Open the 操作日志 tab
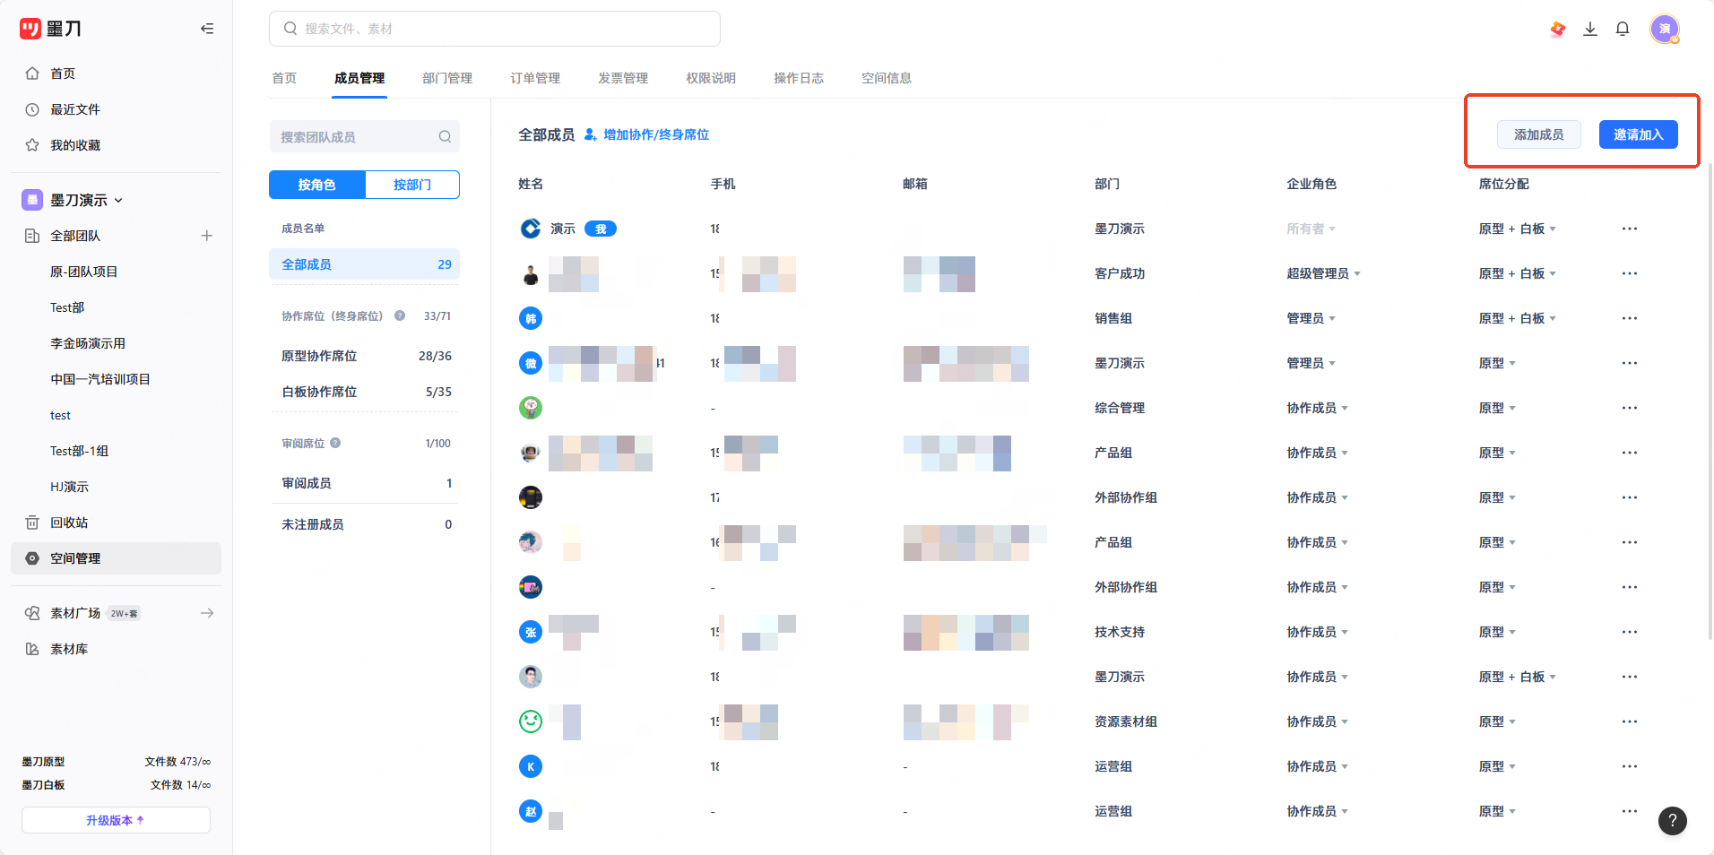 pyautogui.click(x=799, y=78)
